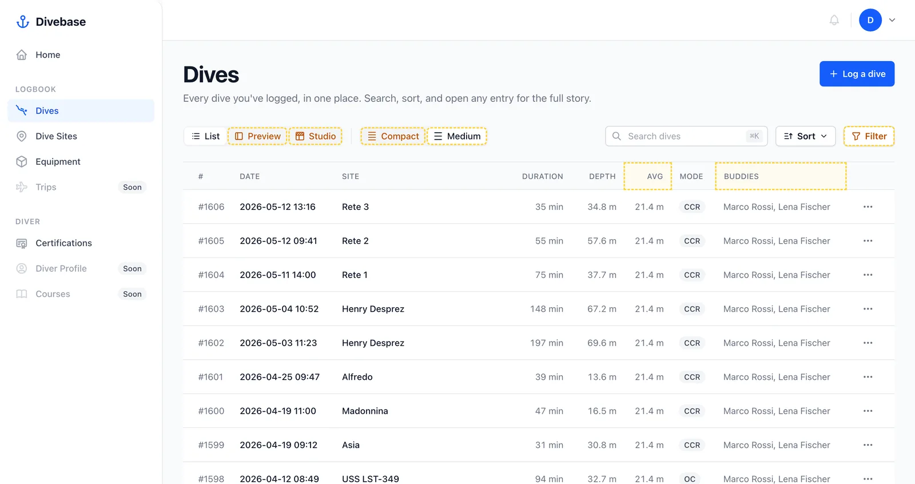915x484 pixels.
Task: Open the Rete 2 dive entry
Action: 355,241
